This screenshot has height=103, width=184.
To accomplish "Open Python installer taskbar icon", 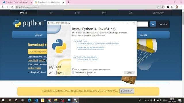I will pos(76,100).
